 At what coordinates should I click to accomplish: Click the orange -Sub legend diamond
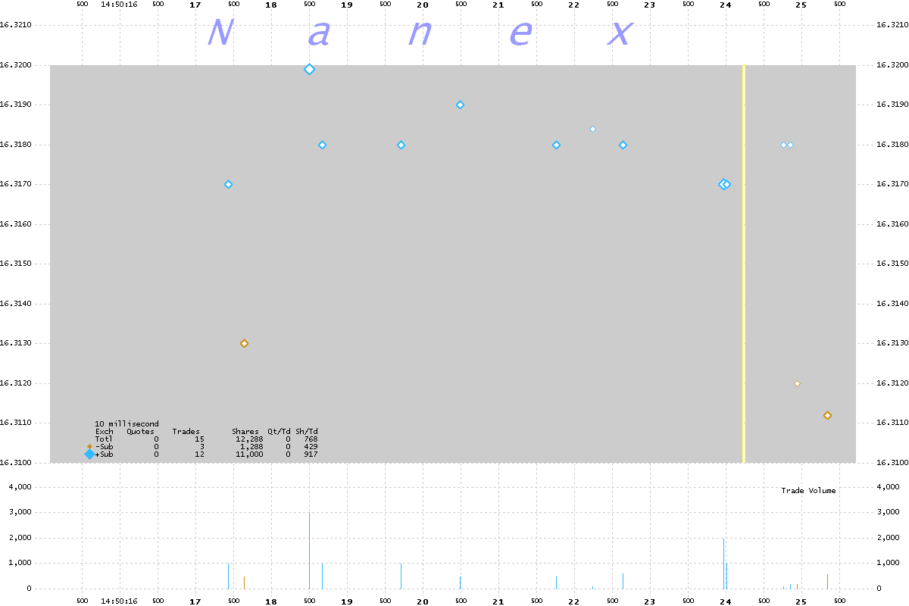pyautogui.click(x=89, y=446)
